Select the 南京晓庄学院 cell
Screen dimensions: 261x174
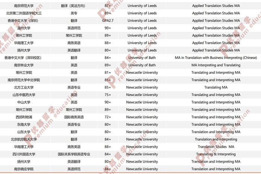(24, 169)
